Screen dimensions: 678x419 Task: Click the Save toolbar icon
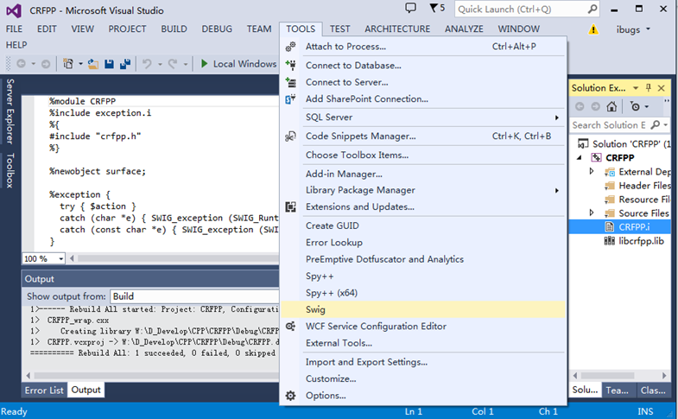[x=110, y=64]
